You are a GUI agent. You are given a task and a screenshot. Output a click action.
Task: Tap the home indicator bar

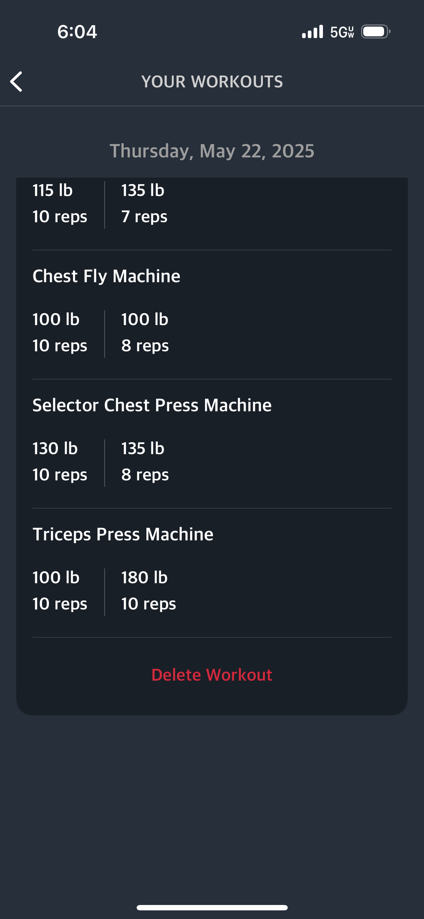tap(212, 907)
